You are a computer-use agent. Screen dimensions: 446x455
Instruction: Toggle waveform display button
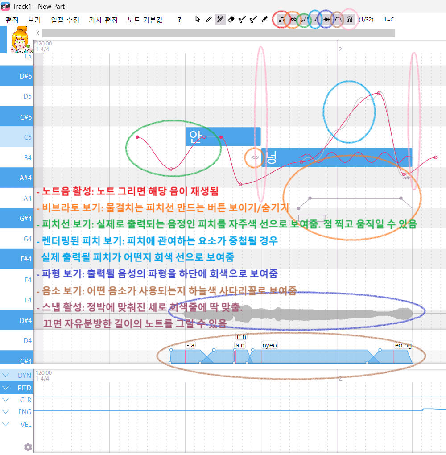[x=327, y=20]
